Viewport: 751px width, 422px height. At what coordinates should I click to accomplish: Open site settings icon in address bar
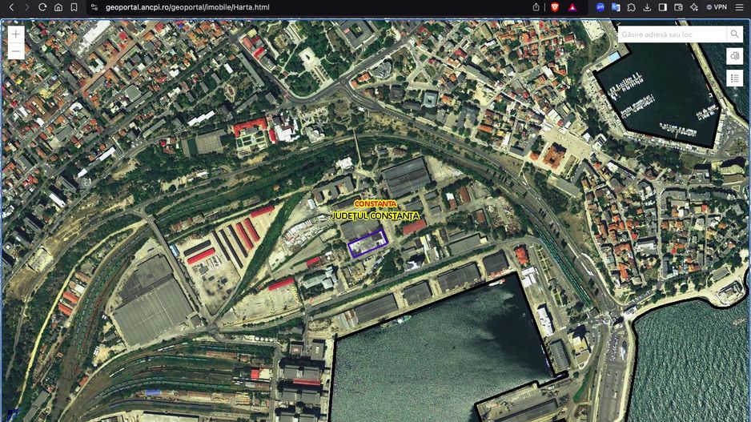point(94,7)
